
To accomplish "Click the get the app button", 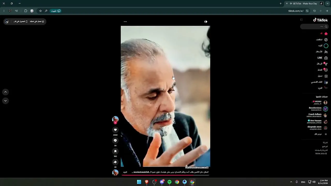I will [x=20, y=21].
